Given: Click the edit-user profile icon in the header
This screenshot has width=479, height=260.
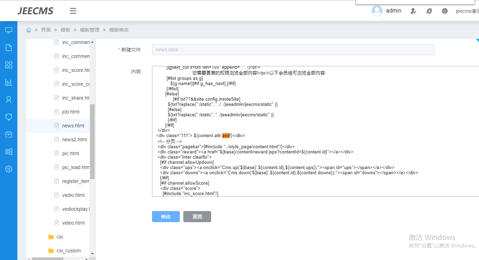Looking at the screenshot, I should [x=413, y=11].
